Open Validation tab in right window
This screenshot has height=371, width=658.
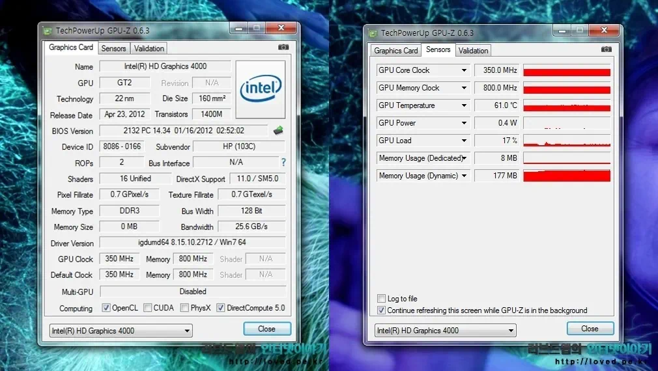coord(473,51)
